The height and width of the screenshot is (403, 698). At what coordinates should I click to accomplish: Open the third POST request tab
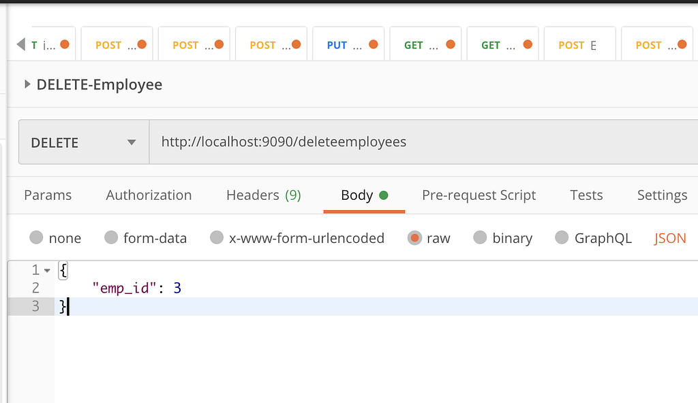pos(271,44)
